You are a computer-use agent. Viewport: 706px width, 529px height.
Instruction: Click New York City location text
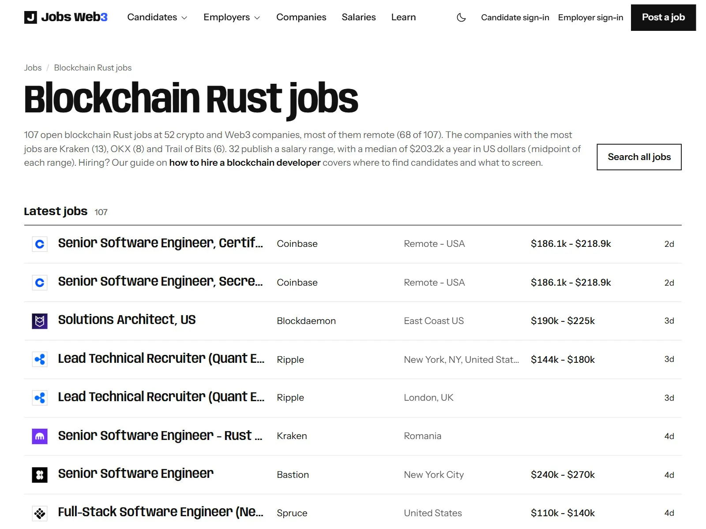coord(434,475)
